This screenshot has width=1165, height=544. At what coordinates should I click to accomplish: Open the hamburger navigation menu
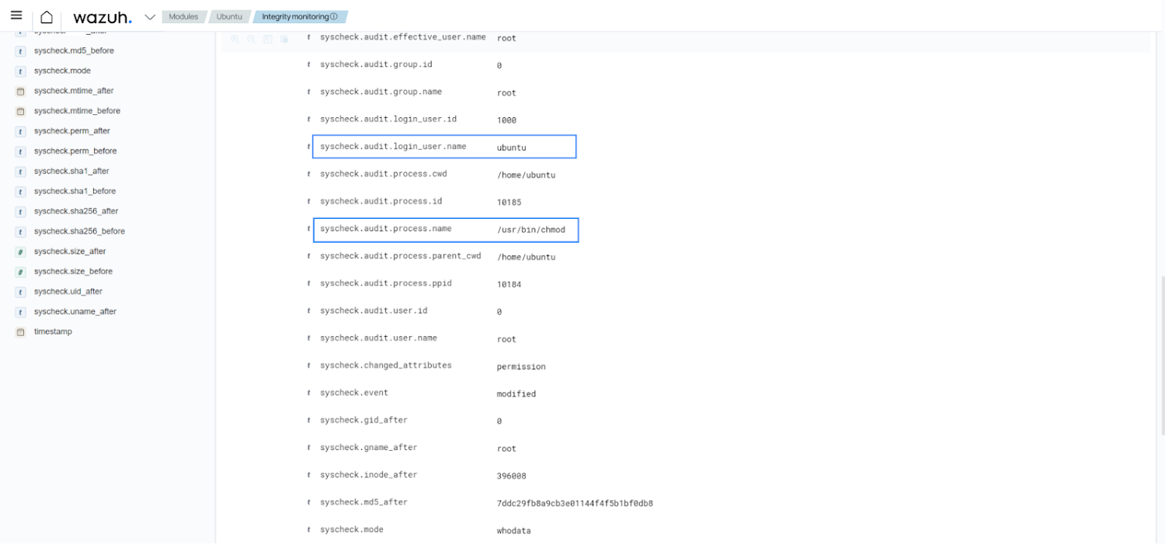pos(16,16)
